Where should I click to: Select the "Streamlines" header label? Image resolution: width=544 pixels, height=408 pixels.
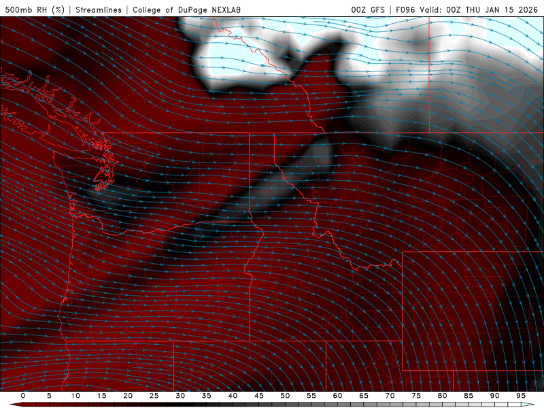(x=99, y=10)
